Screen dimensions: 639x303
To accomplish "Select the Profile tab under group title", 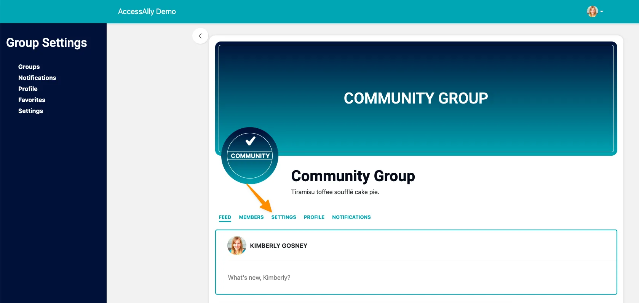I will (314, 217).
